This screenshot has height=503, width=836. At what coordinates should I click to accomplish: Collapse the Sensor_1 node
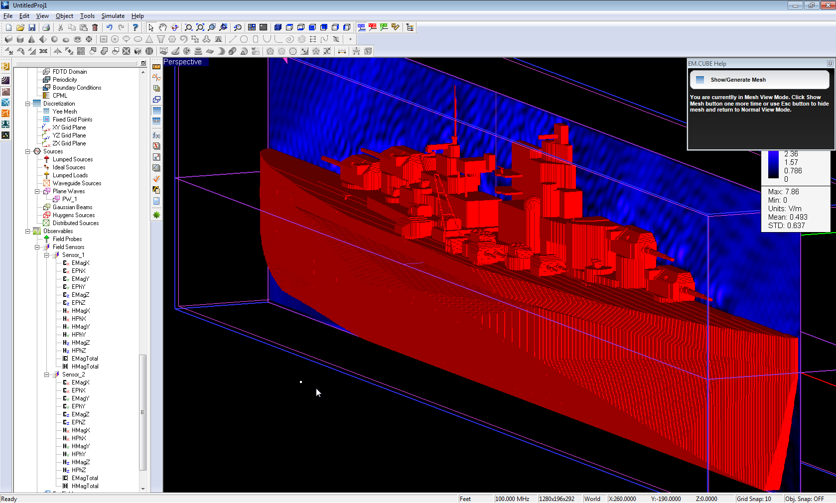click(47, 255)
